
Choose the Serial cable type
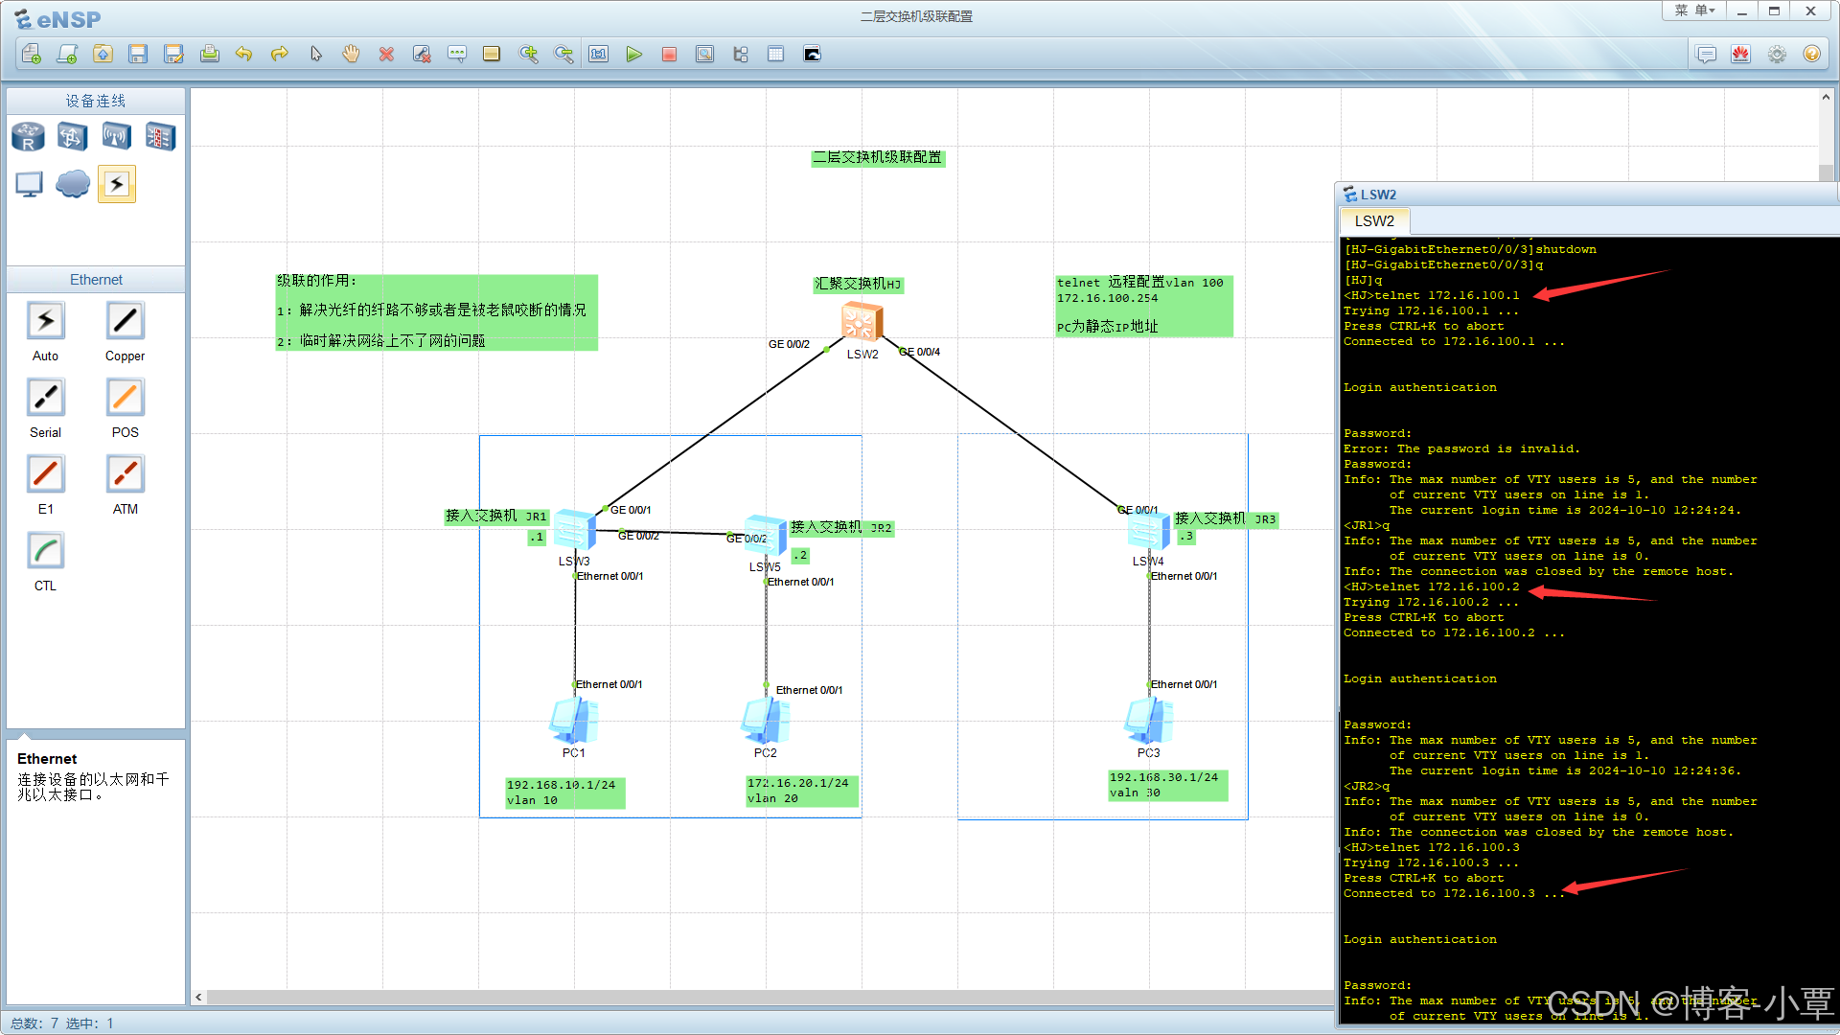click(45, 398)
